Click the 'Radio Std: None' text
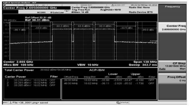This screenshot has height=106, width=189. 139,7
